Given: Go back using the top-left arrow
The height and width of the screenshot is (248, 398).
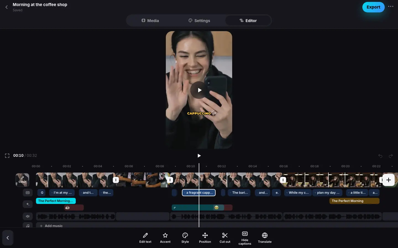Looking at the screenshot, I should point(7,7).
